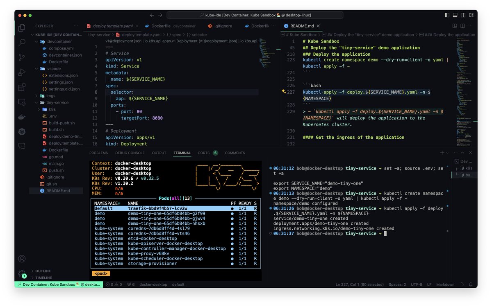Open the Customize Layout icon

471,15
